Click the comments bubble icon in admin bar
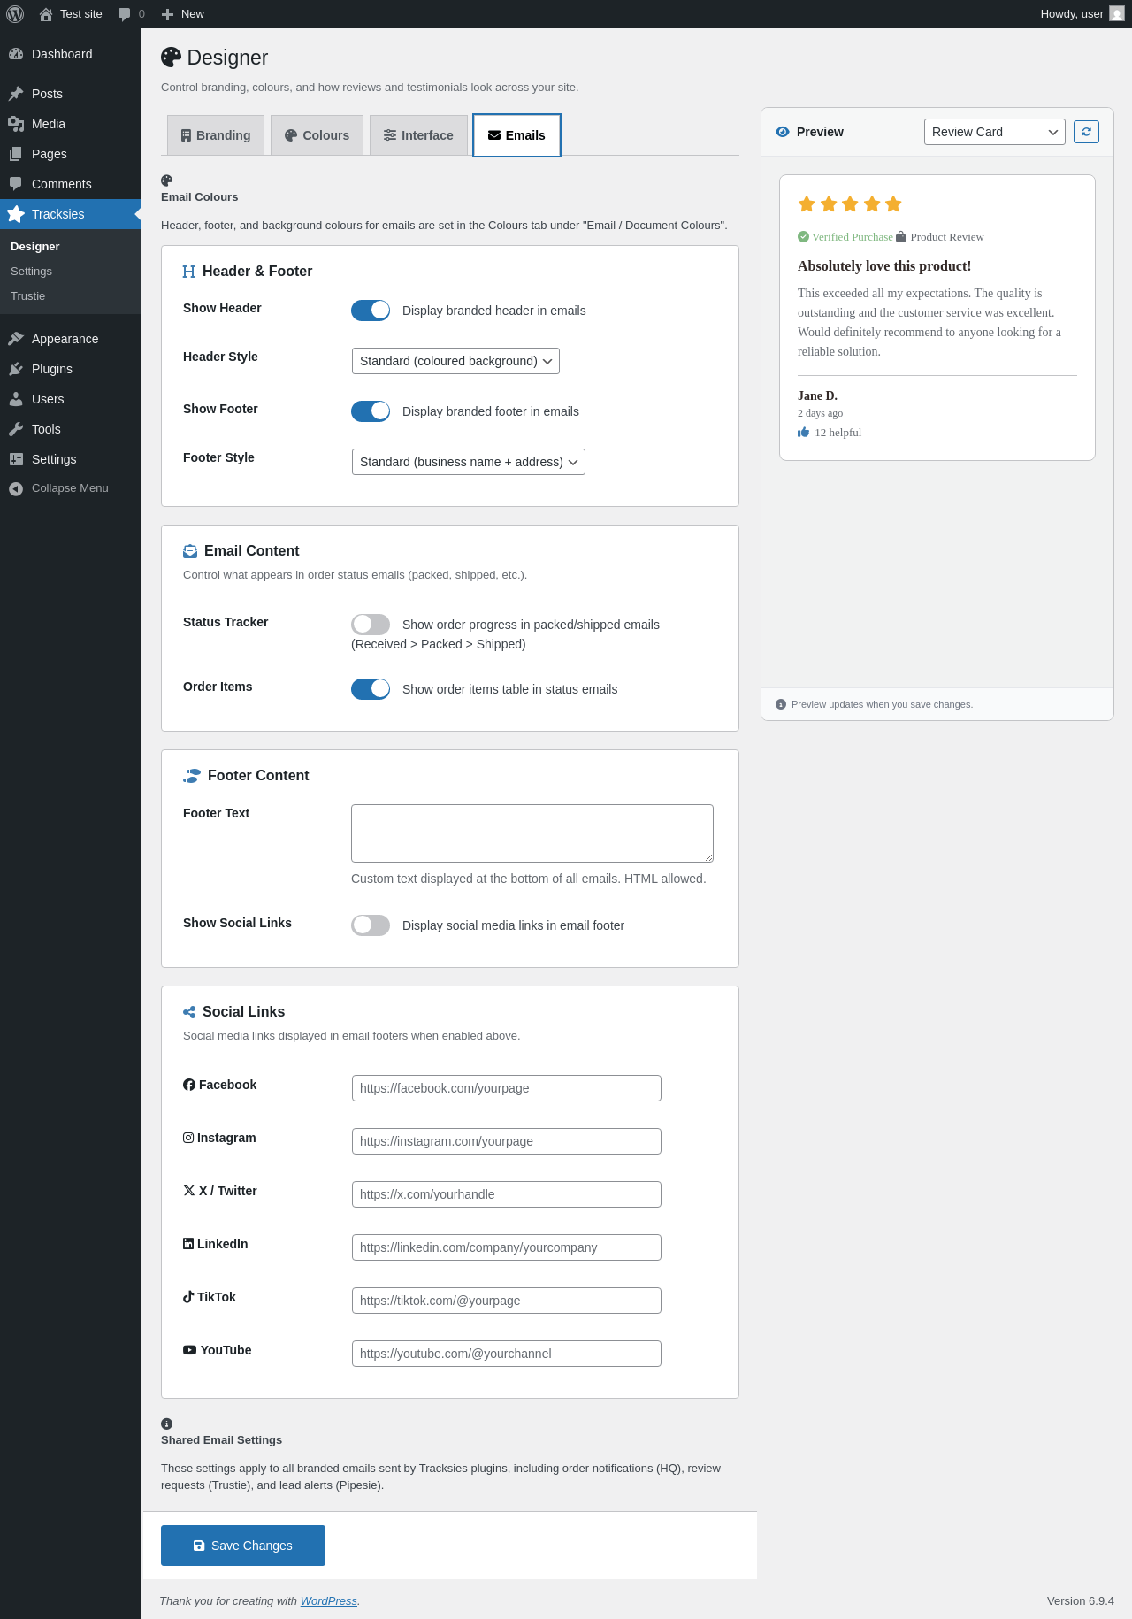Screen dimensions: 1132x1619 (124, 14)
